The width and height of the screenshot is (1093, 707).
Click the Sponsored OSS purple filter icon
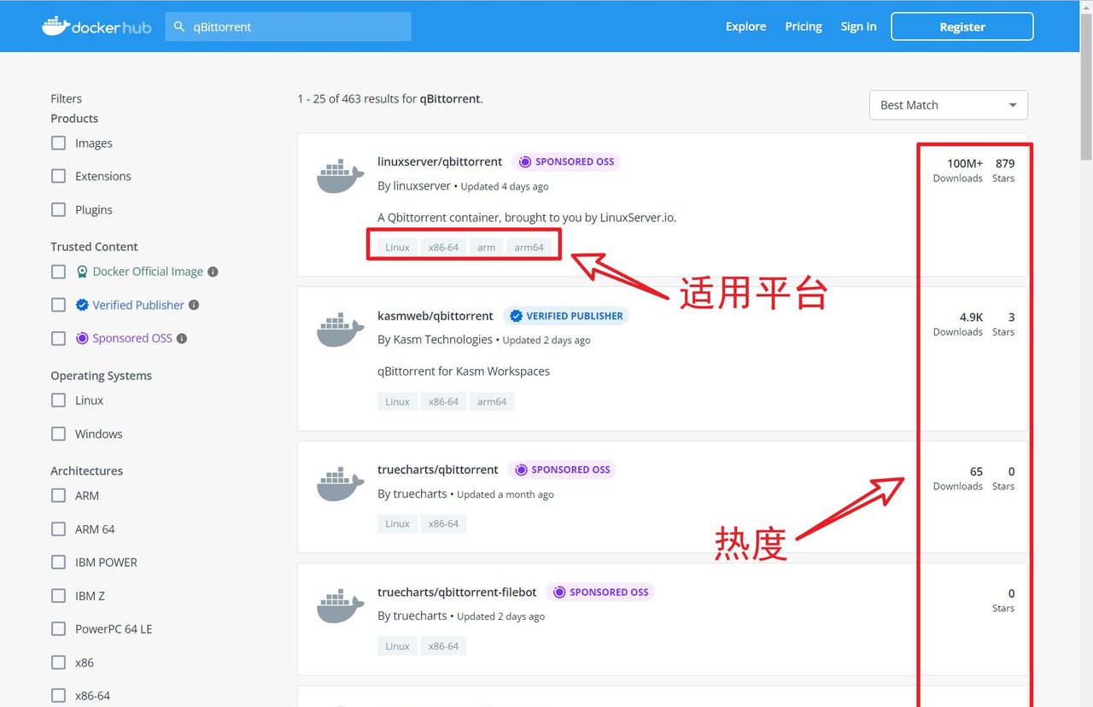(82, 338)
